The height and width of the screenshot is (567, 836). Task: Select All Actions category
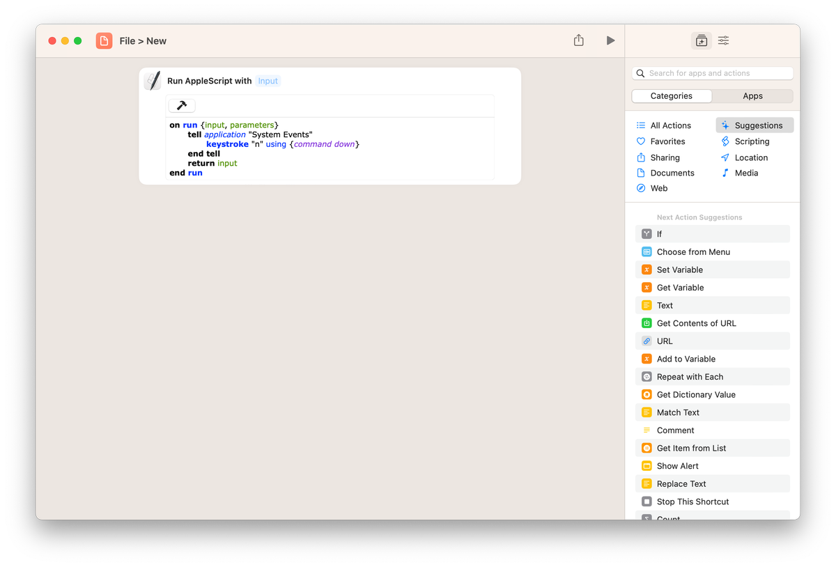(x=663, y=125)
